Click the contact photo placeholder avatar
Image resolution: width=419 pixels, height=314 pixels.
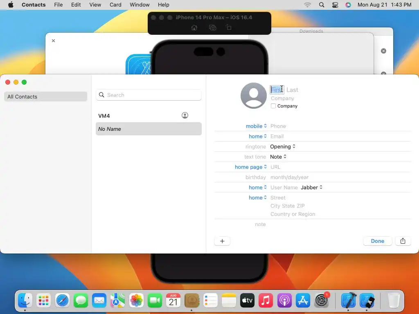(x=254, y=96)
